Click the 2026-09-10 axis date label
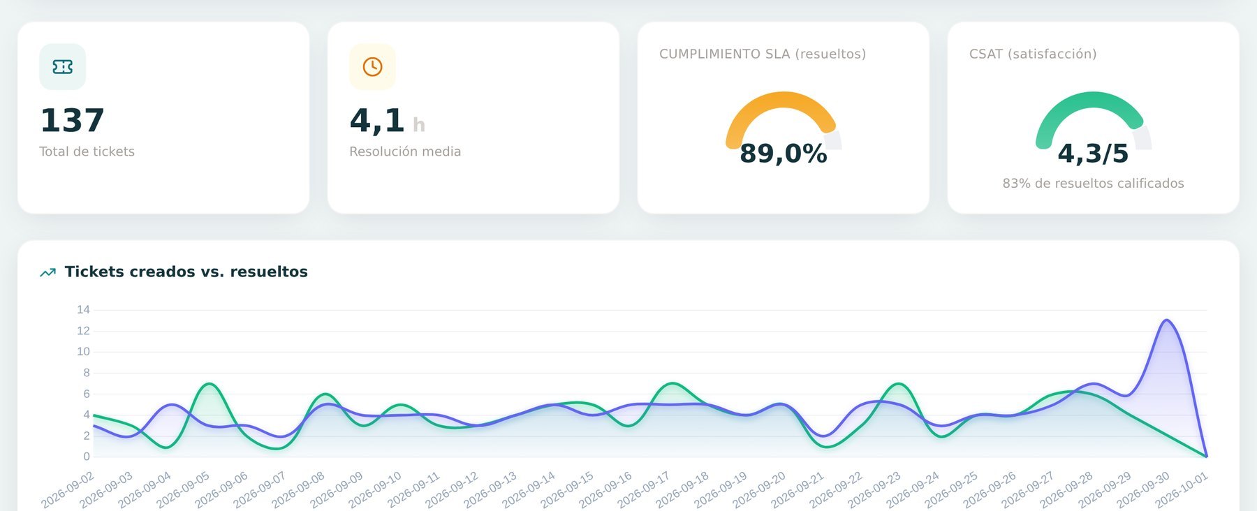Screen dimensions: 1257x511 [376, 489]
